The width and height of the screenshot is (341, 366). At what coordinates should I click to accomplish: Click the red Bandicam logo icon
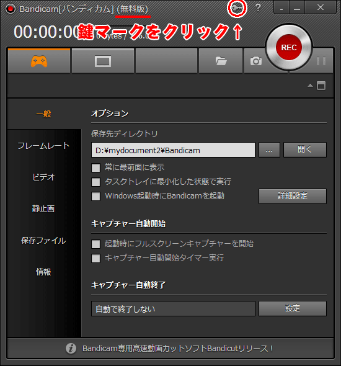(x=11, y=9)
